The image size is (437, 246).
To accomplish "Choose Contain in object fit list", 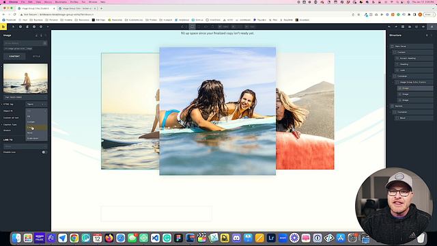I will (36, 122).
